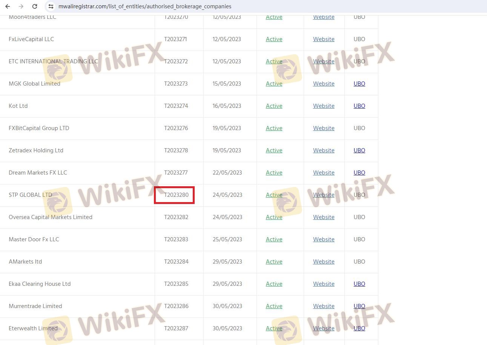Click Active status in STP GLOBAL LTD row
The width and height of the screenshot is (487, 345).
(x=274, y=195)
